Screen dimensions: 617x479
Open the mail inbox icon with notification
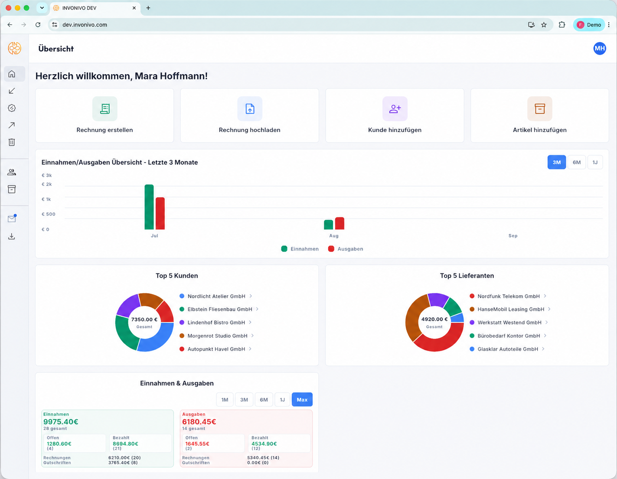tap(12, 218)
